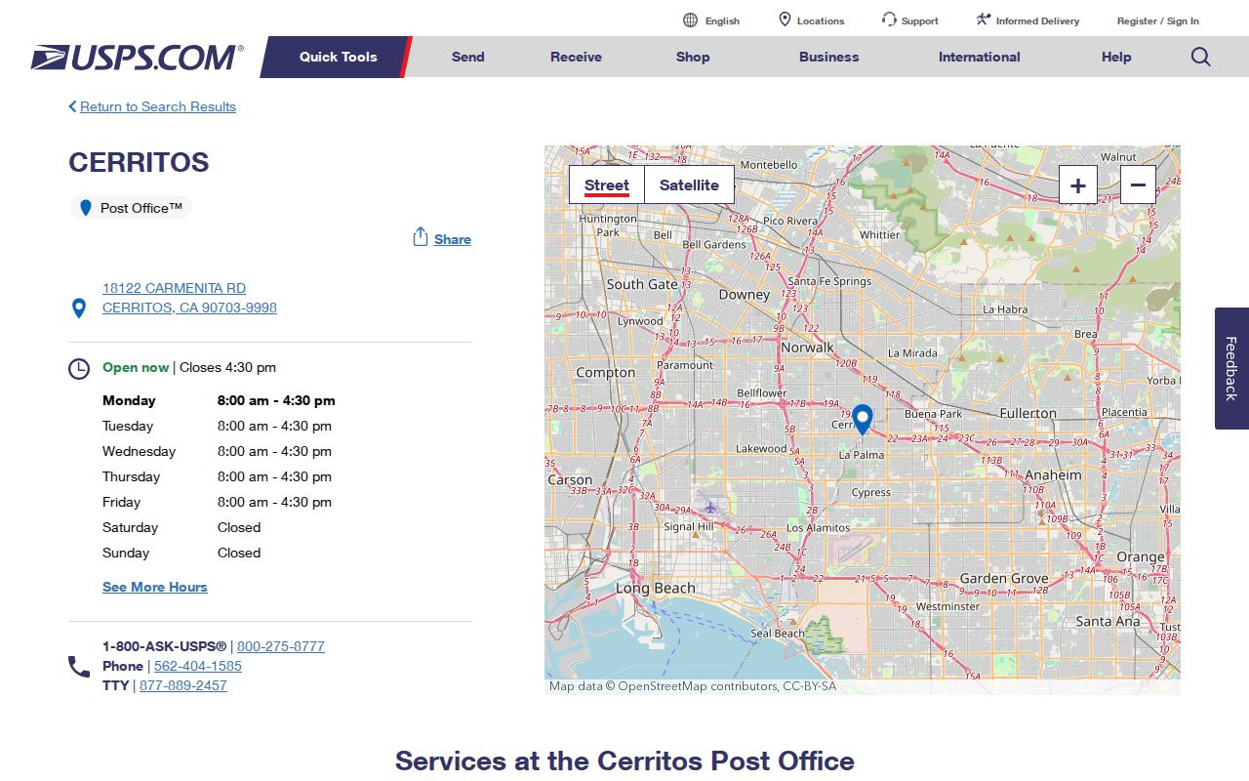1249x781 pixels.
Task: Click phone number 562-404-1585
Action: tap(198, 666)
